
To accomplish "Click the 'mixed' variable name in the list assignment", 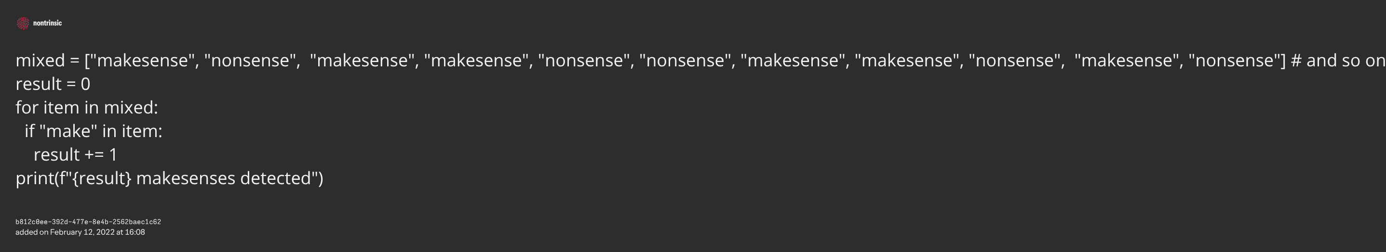I will pos(40,61).
